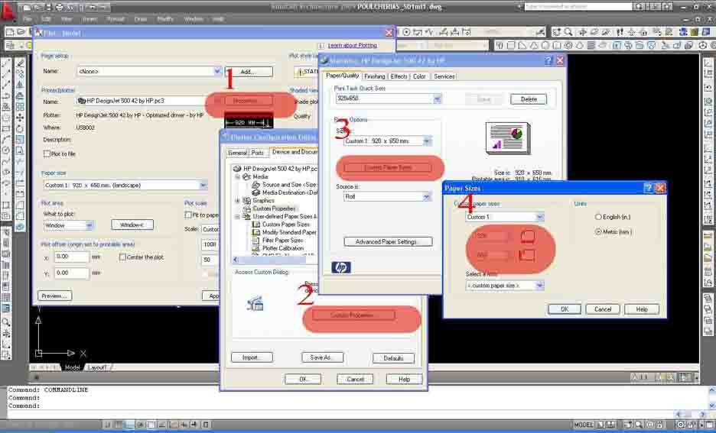This screenshot has width=716, height=433.
Task: Expand the Graphics node in plotter tree
Action: pos(237,201)
